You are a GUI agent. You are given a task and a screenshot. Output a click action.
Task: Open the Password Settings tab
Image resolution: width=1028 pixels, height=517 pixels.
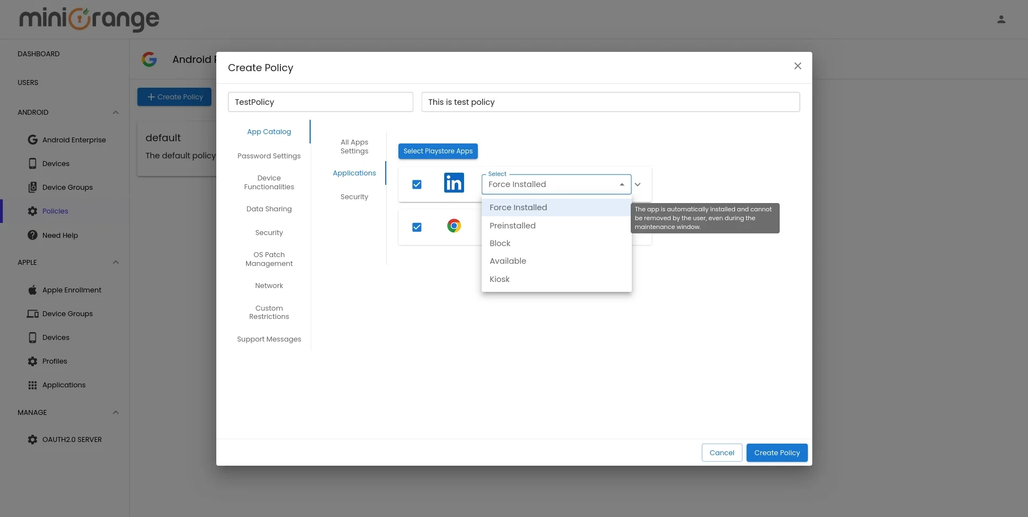[x=269, y=156]
